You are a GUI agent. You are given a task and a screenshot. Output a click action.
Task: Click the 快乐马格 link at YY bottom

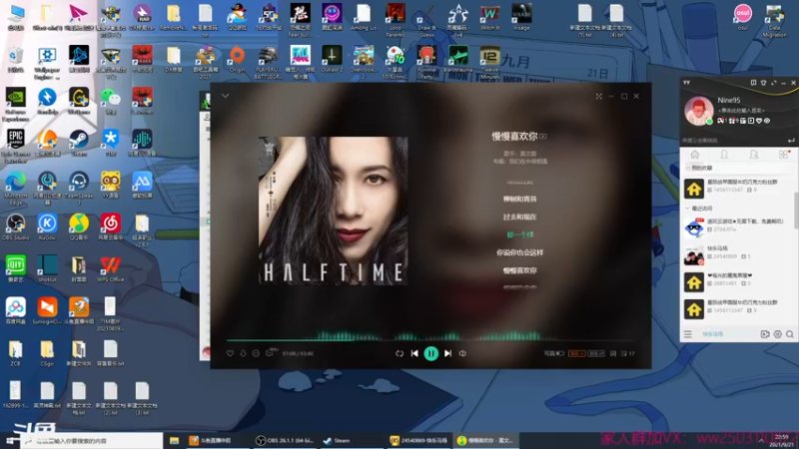[x=712, y=334]
